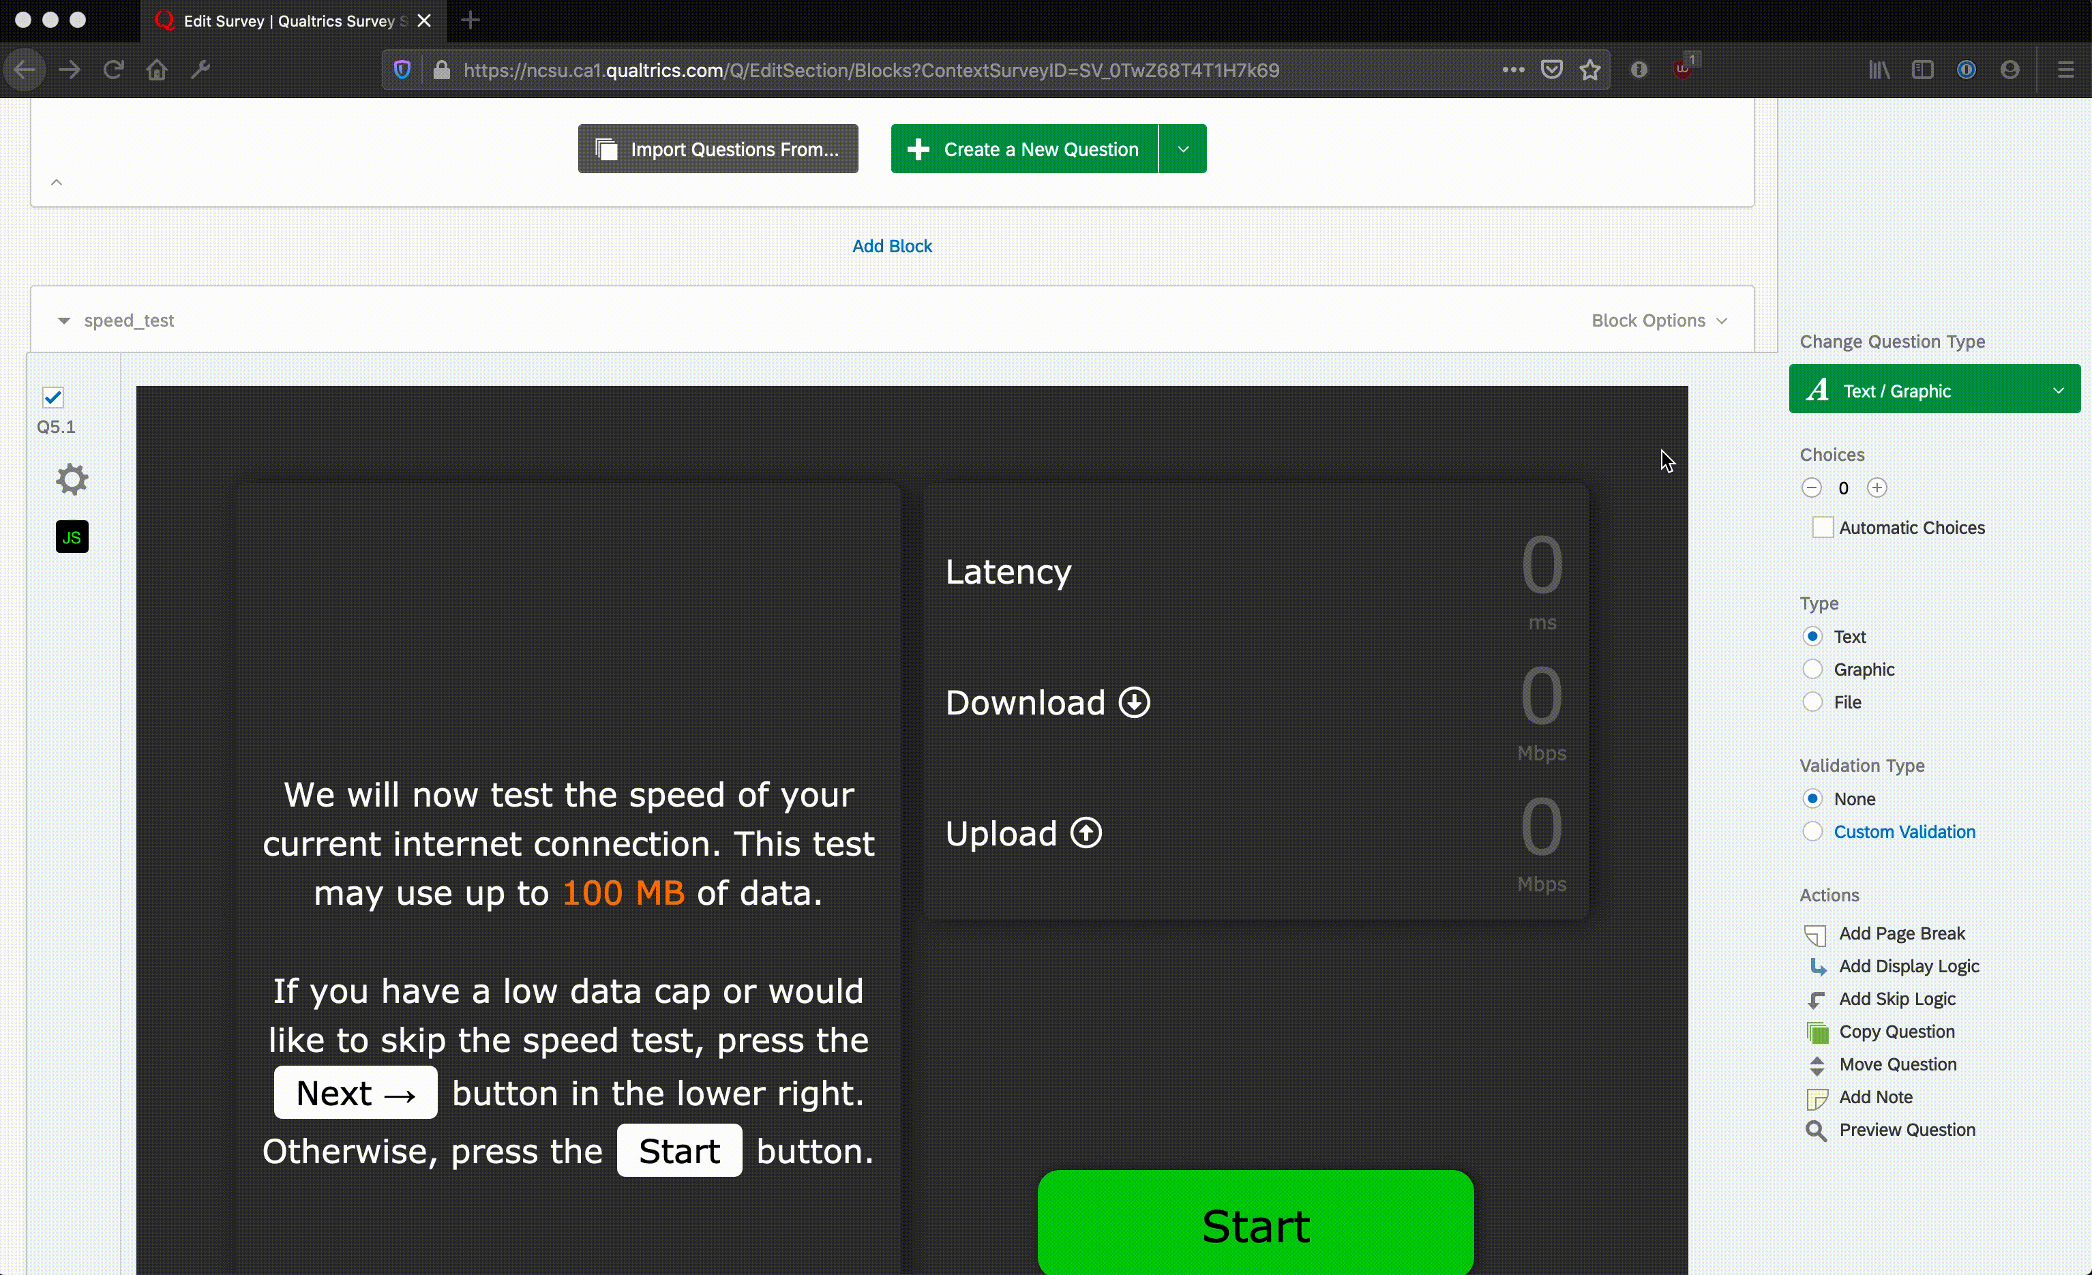Bookmark this page with the star
Screen dimensions: 2092x1275
point(1590,70)
